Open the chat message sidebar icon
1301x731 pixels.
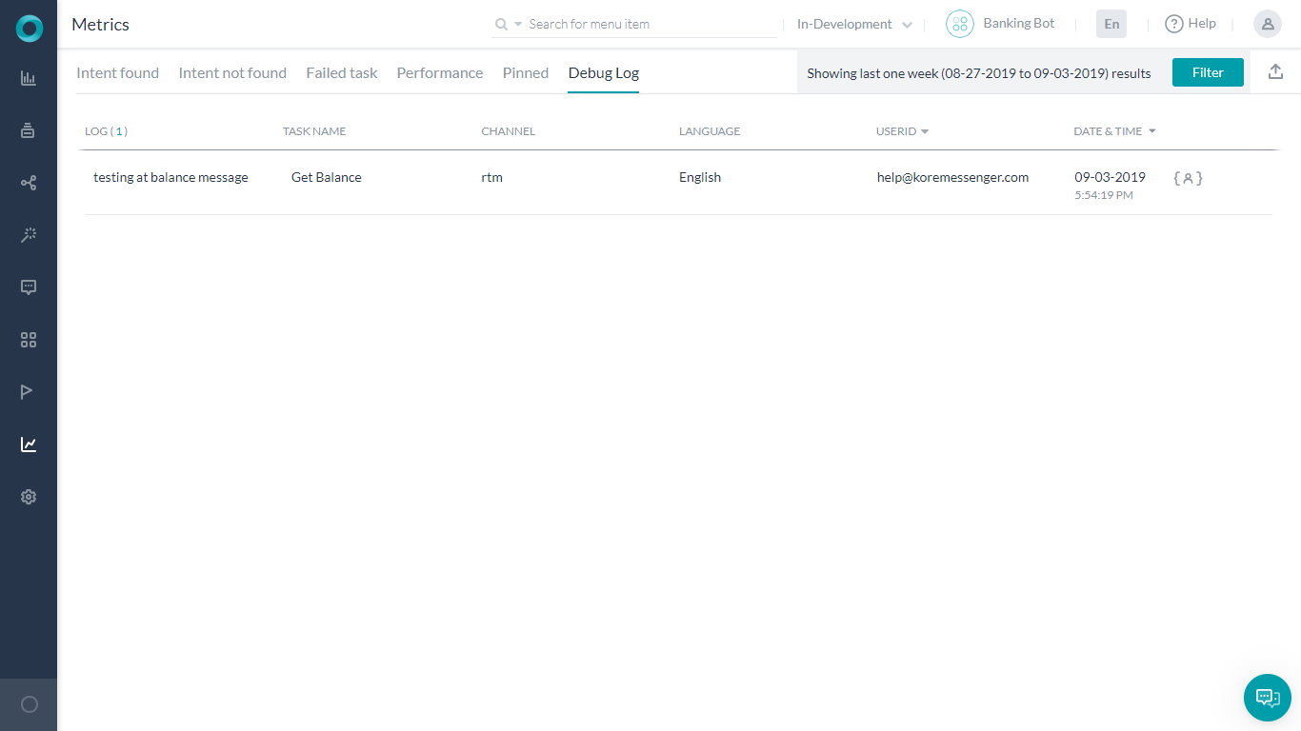[29, 287]
